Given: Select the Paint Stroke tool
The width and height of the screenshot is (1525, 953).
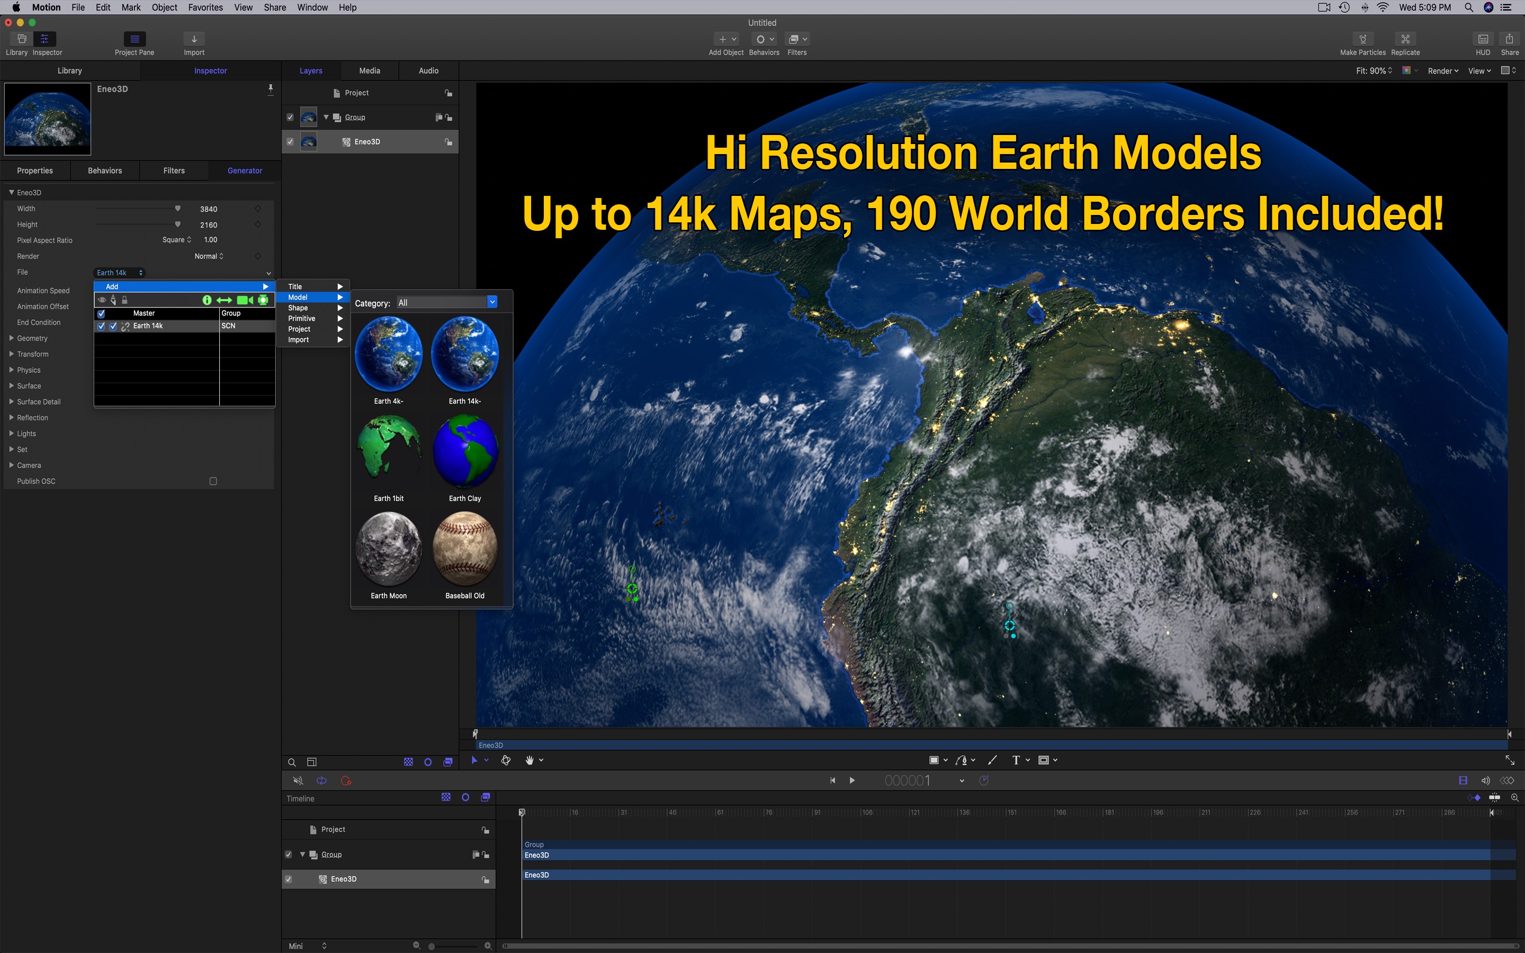Looking at the screenshot, I should point(992,760).
